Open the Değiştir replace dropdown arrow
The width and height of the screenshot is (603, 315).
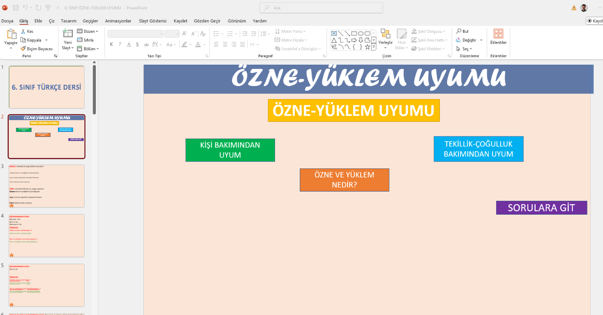point(481,40)
